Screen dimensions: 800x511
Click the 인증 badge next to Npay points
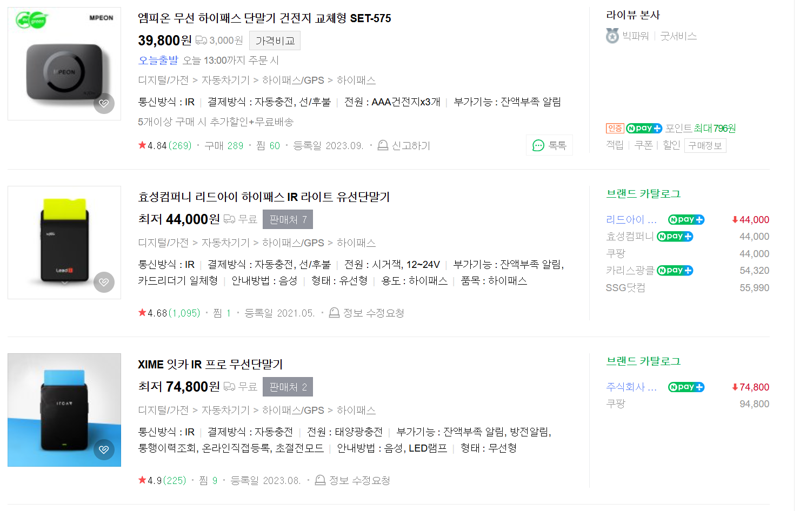click(614, 128)
